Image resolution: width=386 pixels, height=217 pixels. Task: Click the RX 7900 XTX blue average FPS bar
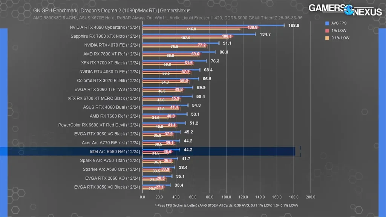(x=199, y=34)
